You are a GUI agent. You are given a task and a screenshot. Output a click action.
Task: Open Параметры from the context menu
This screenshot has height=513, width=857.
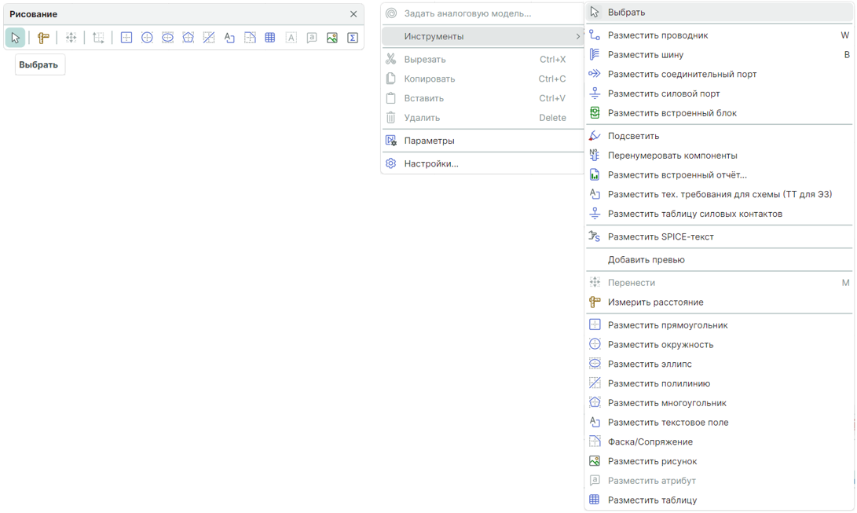(429, 141)
